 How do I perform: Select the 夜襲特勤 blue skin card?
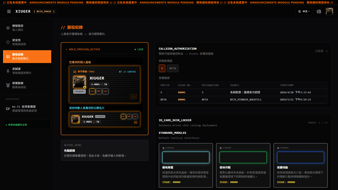click(301, 165)
